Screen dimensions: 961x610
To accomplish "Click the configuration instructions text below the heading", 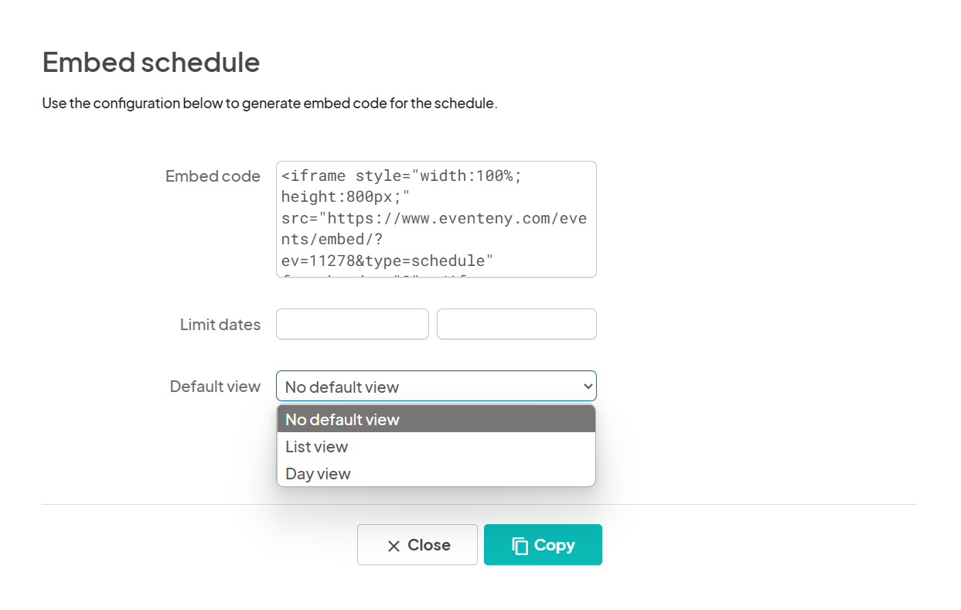I will click(x=270, y=103).
